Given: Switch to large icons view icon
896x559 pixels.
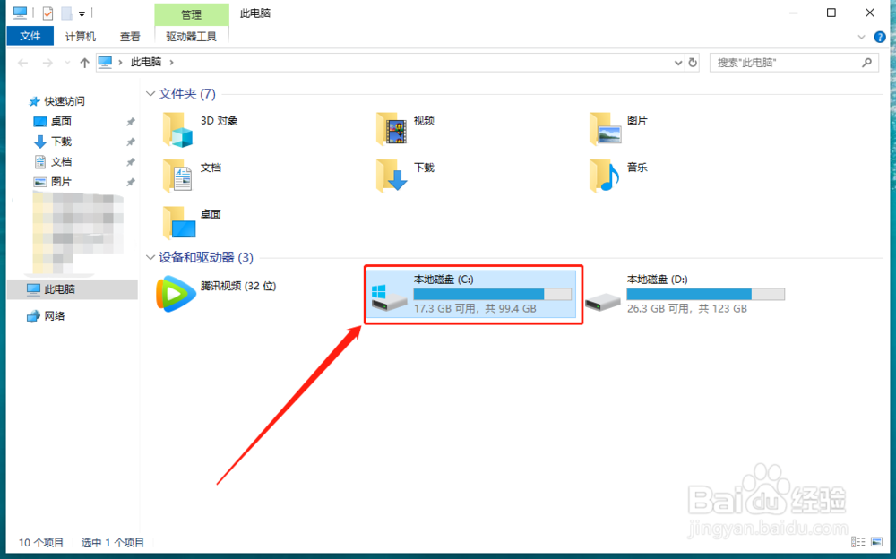Looking at the screenshot, I should [876, 541].
